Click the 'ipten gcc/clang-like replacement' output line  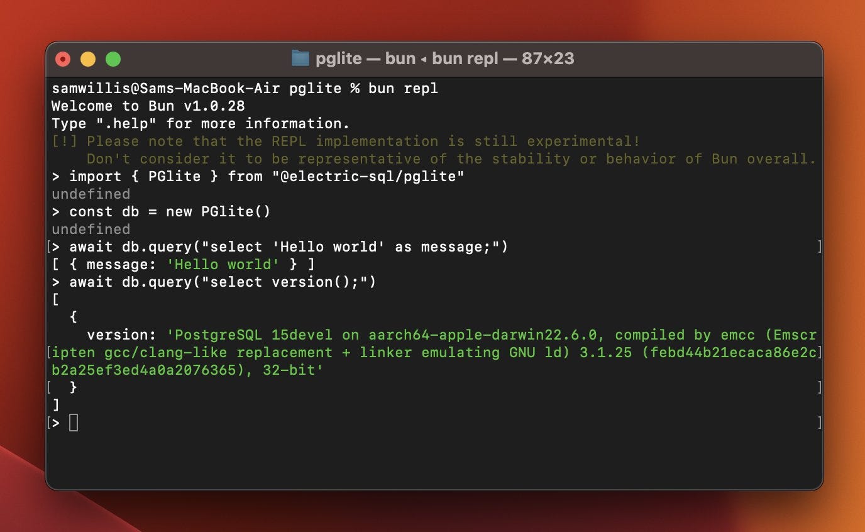coord(434,353)
